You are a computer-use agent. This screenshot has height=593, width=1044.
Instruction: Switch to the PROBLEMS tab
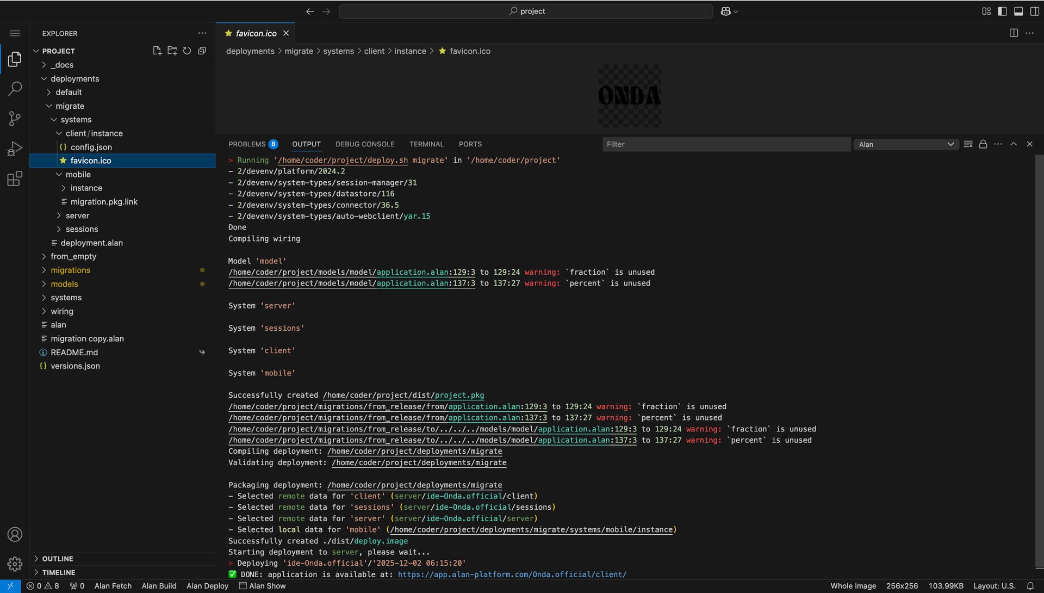point(247,144)
